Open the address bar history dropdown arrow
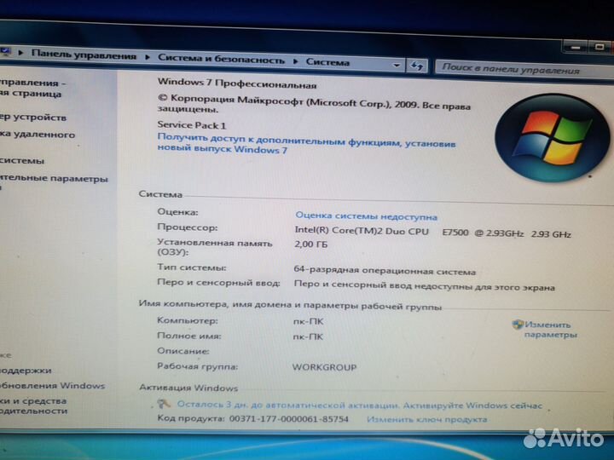 [397, 64]
